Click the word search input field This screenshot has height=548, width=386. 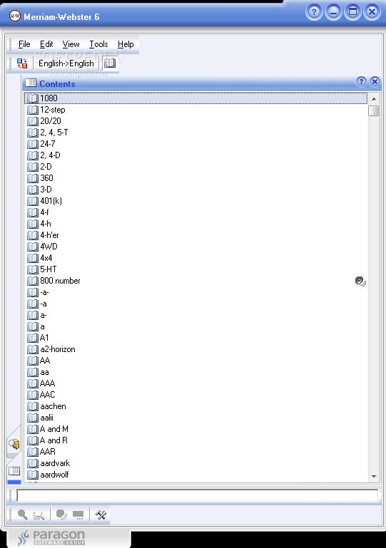click(198, 495)
